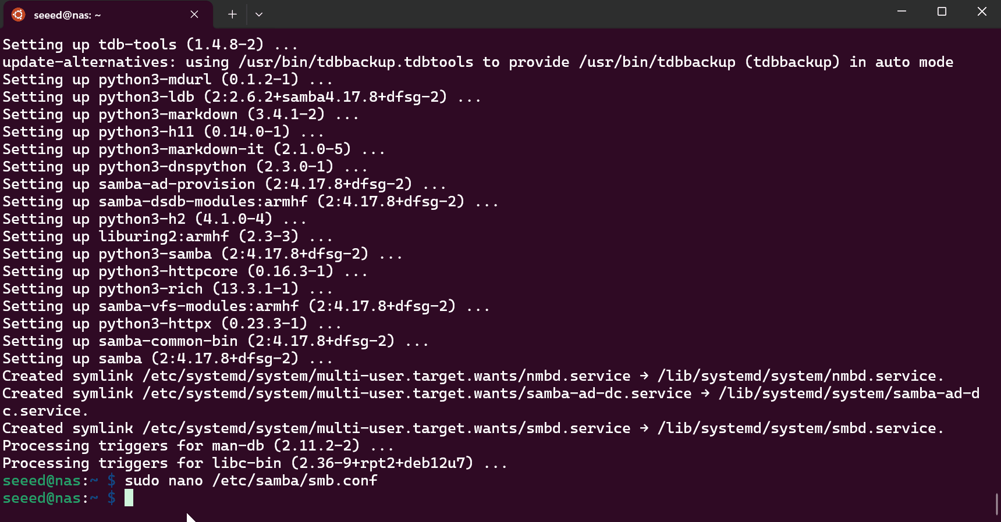Click the vertical scrollbar thumb
1001x522 pixels.
coord(997,503)
